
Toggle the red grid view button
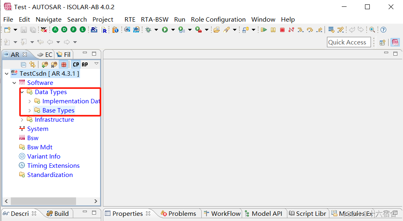point(64,64)
